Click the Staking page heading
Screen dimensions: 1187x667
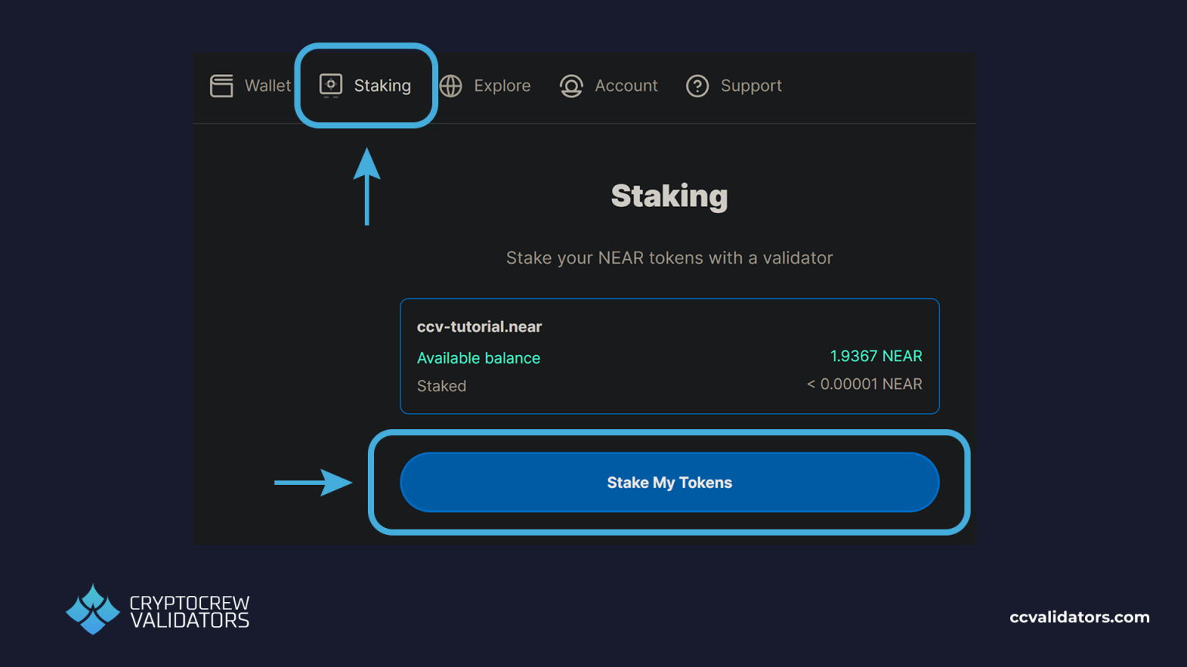point(669,196)
